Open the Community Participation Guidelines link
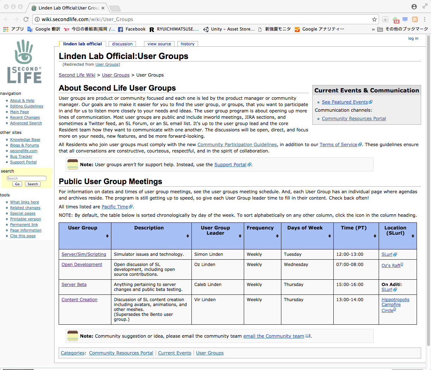431x370 pixels. tap(237, 144)
